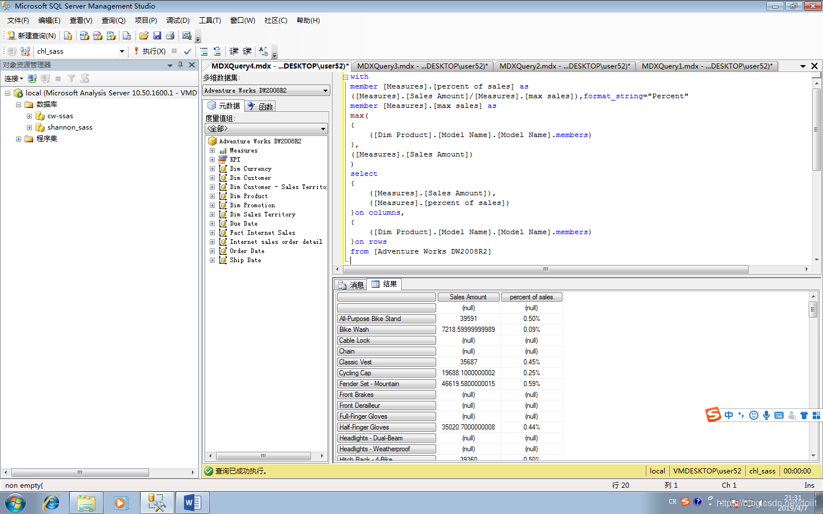Expand the cw-ssas database node
Viewport: 823px width, 514px height.
pos(29,116)
